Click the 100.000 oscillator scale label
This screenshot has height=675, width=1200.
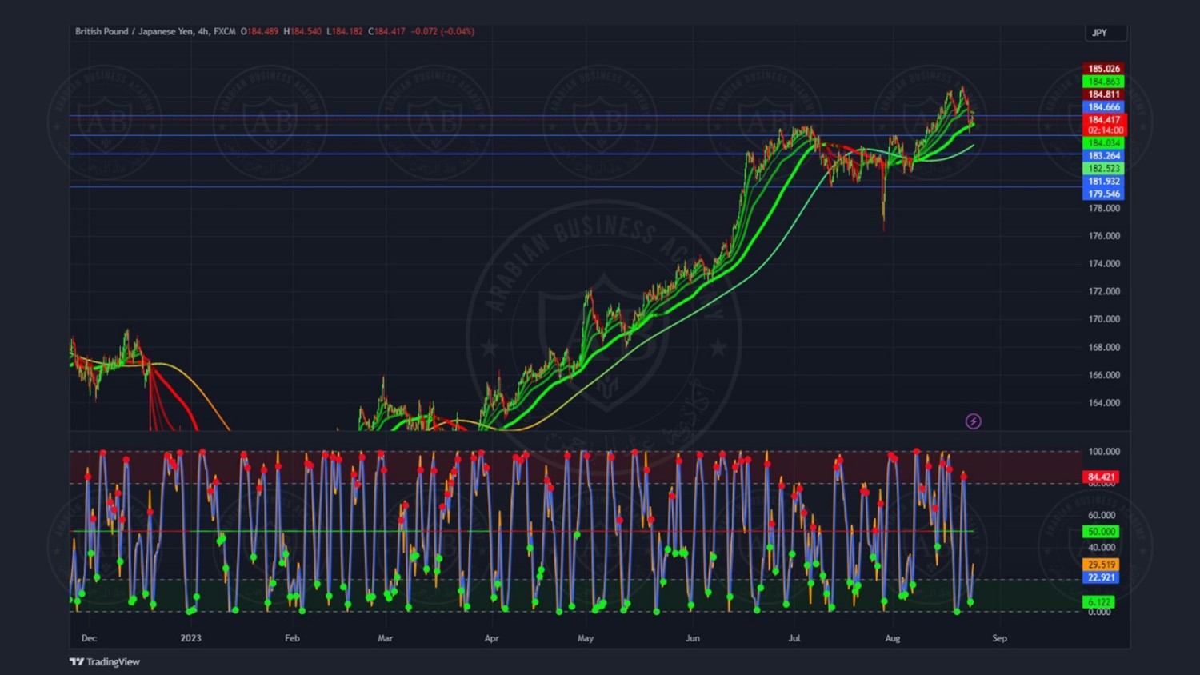(x=1104, y=452)
